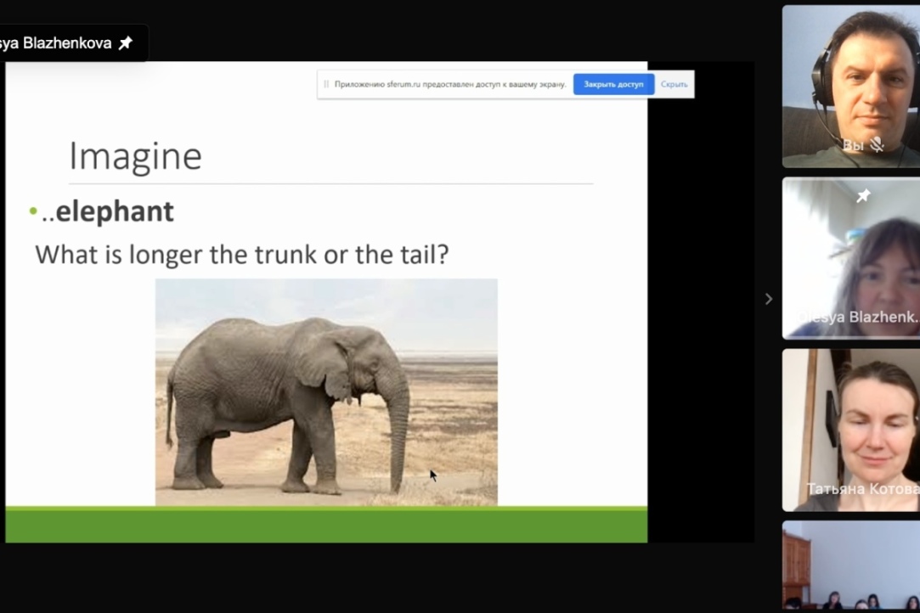Click the Olesya Blazhenkova presenter name label
Viewport: 920px width, 613px height.
(x=56, y=42)
